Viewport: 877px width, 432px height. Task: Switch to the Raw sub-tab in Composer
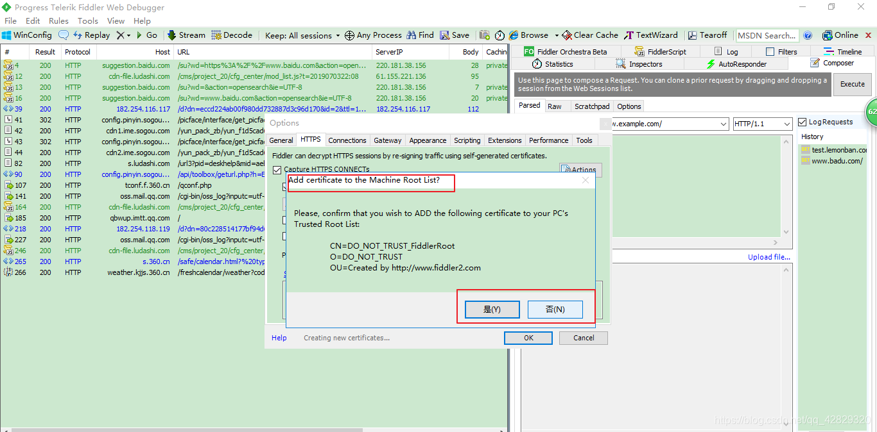click(554, 106)
